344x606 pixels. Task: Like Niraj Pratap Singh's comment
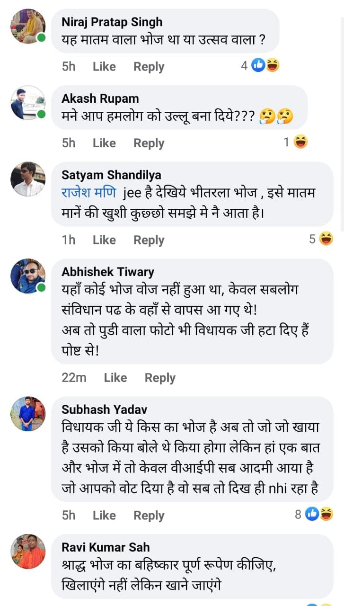(104, 67)
